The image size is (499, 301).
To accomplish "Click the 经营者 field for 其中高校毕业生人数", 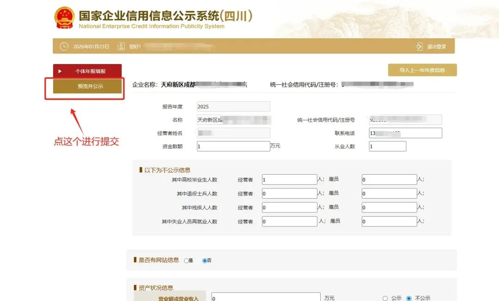I will tap(289, 179).
